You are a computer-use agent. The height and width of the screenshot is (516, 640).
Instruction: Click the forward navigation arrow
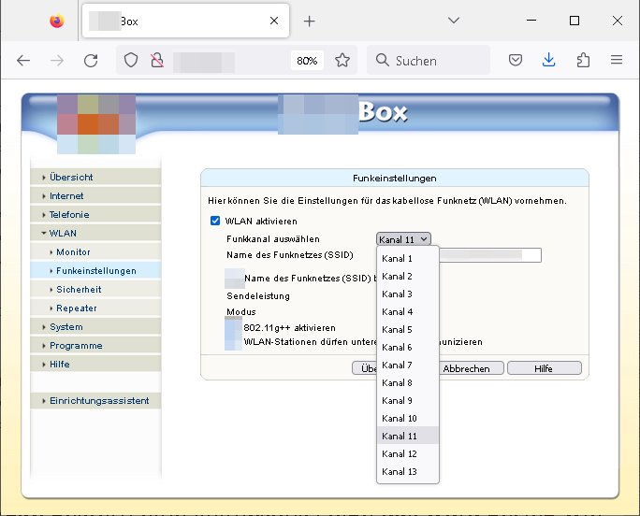[57, 61]
